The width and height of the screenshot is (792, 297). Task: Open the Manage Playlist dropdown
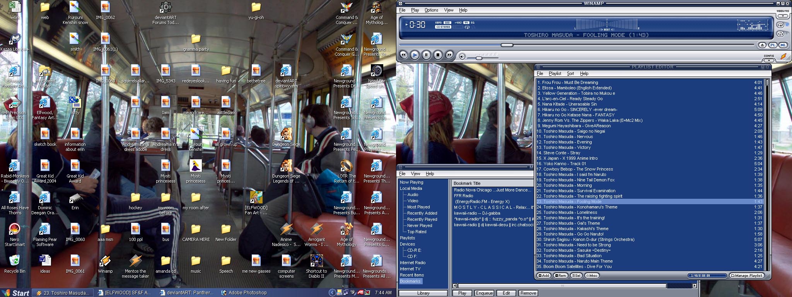pos(747,276)
